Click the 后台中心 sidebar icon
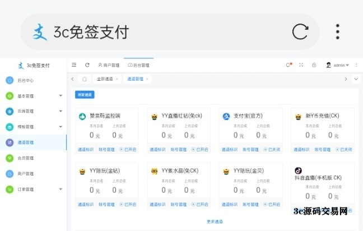This screenshot has height=231, width=363. 10,80
